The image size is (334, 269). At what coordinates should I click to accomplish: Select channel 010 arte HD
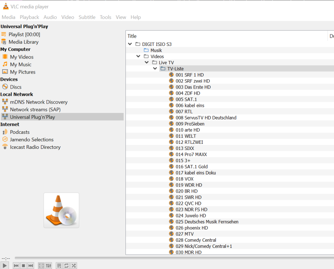(188, 130)
